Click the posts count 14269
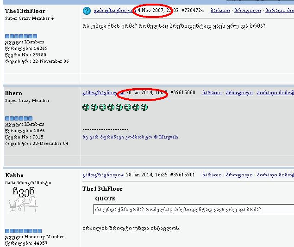This screenshot has width=294, height=247. coord(40,48)
